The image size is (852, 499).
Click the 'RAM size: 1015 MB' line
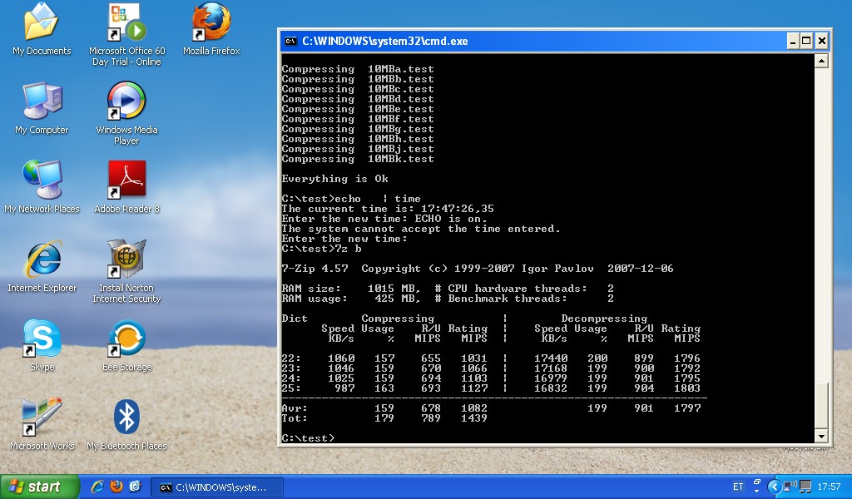350,289
